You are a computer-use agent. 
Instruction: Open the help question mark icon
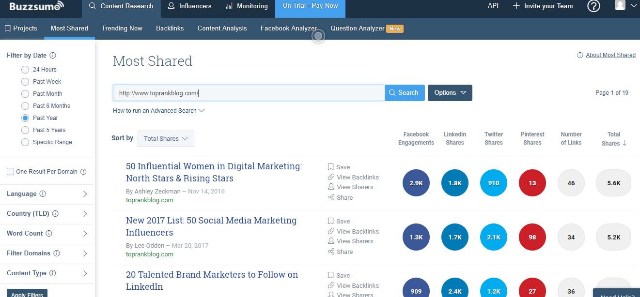593,6
